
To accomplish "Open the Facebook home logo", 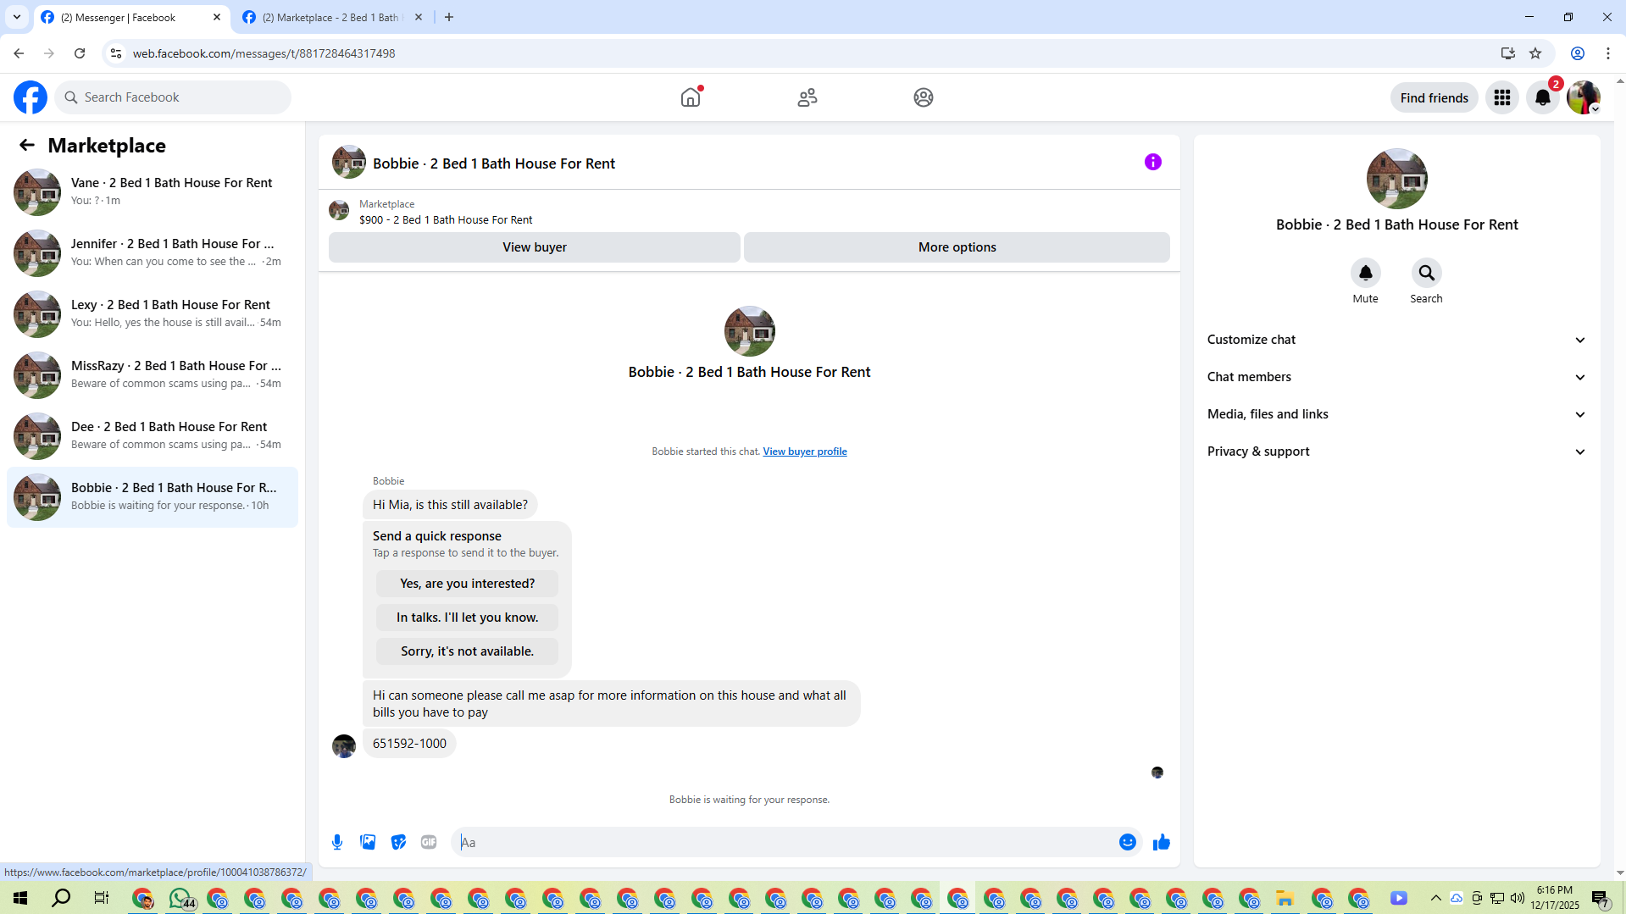I will point(31,97).
